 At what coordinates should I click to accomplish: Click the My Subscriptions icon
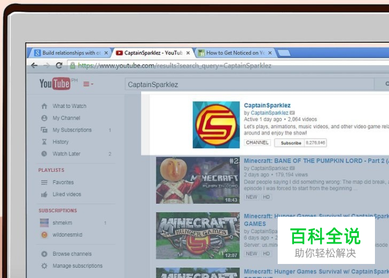click(44, 130)
